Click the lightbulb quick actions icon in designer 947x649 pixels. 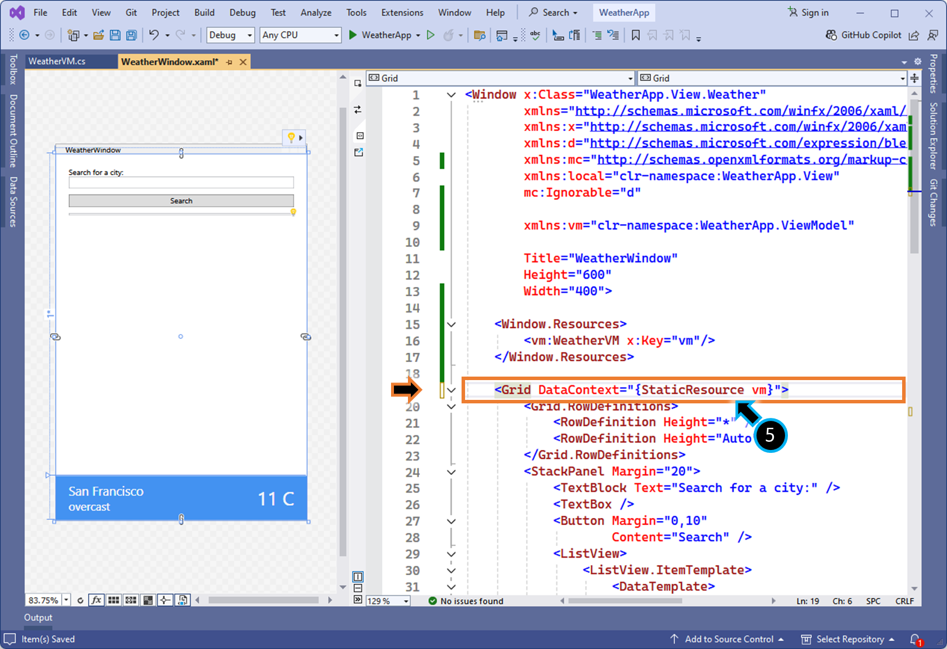(x=291, y=137)
